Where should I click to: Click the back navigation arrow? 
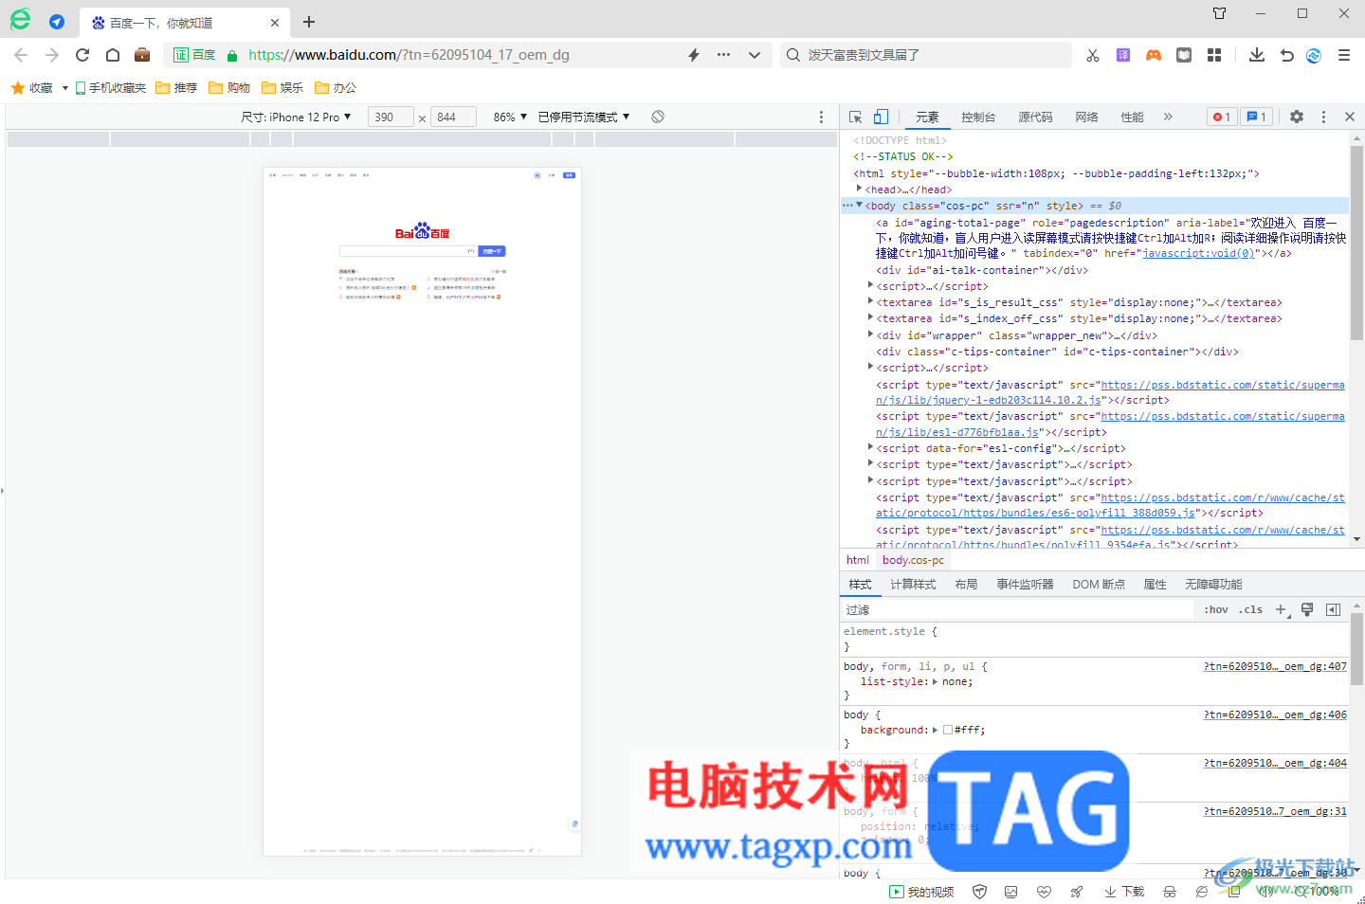(22, 55)
